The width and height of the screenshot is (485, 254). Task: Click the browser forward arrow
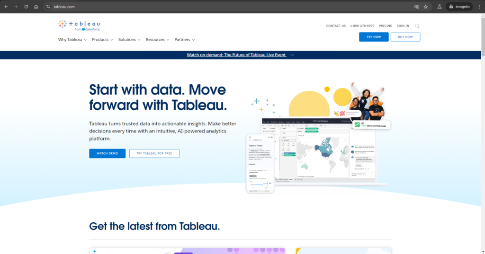(x=16, y=7)
